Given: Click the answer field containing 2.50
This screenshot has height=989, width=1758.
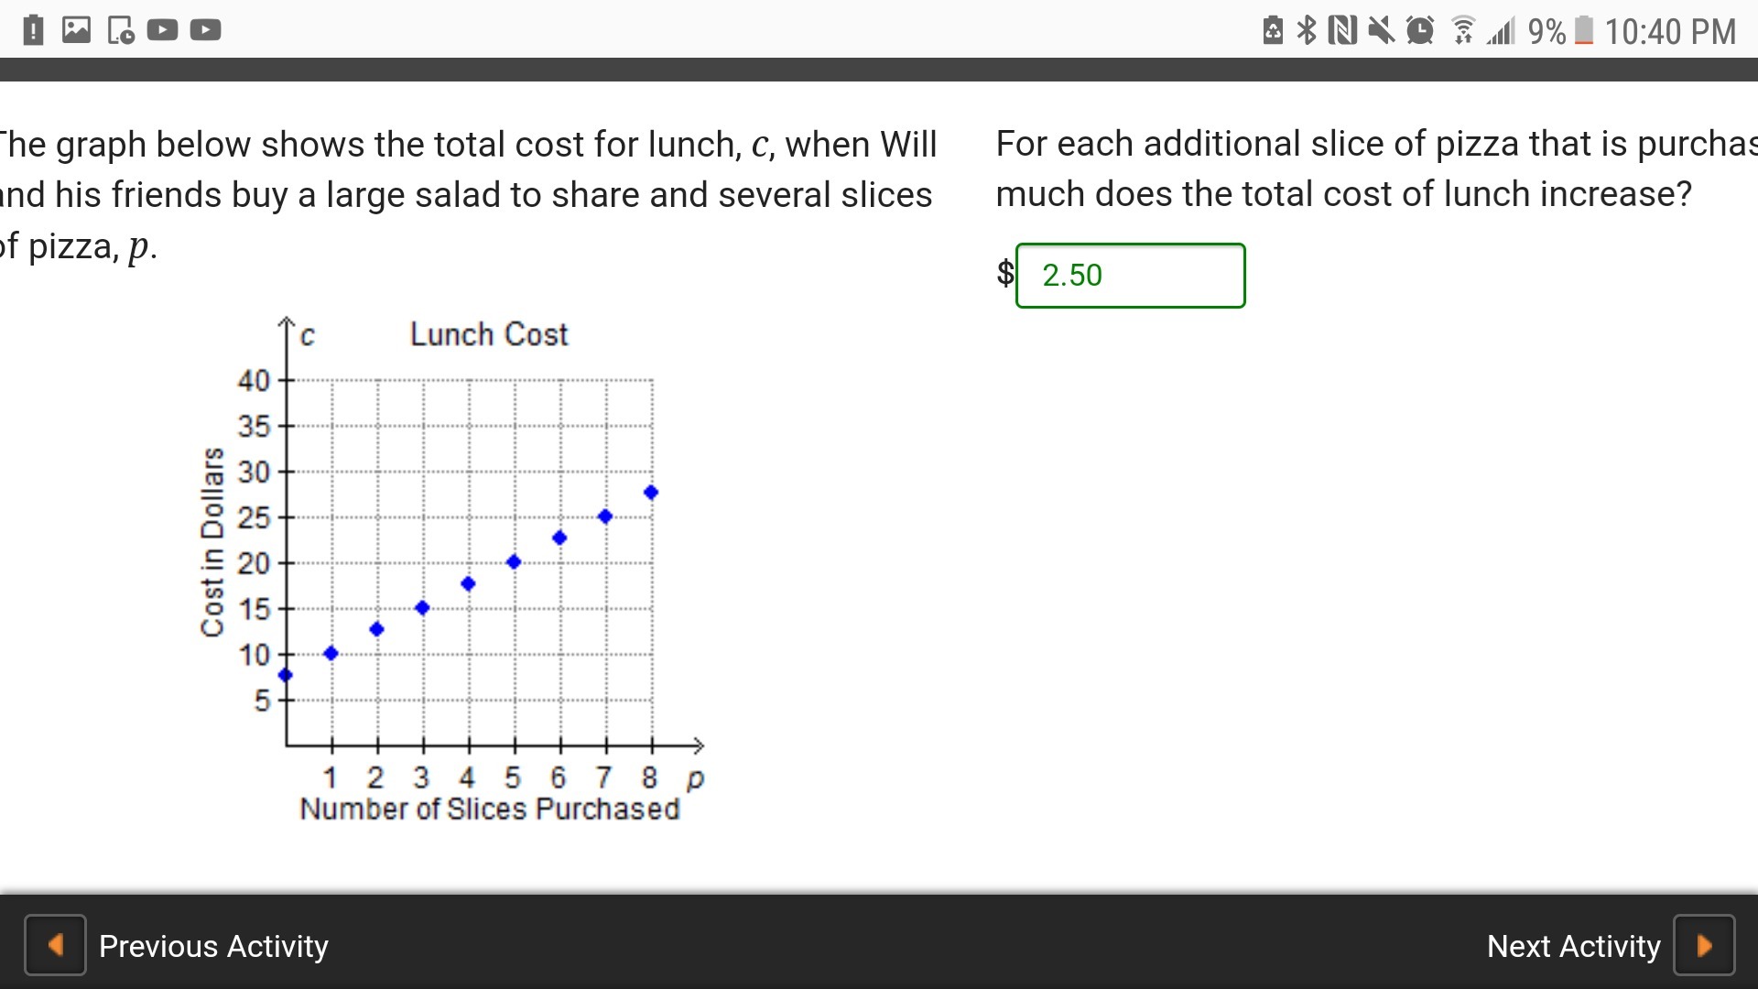Looking at the screenshot, I should 1130,276.
